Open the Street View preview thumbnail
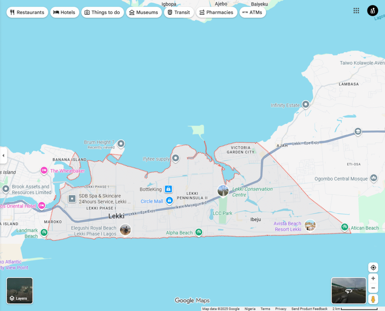 [349, 291]
